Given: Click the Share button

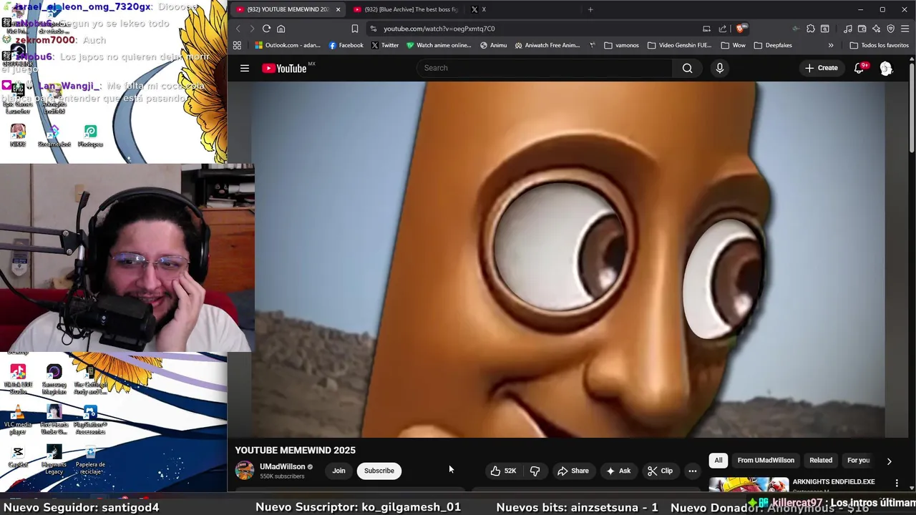Looking at the screenshot, I should tap(572, 471).
